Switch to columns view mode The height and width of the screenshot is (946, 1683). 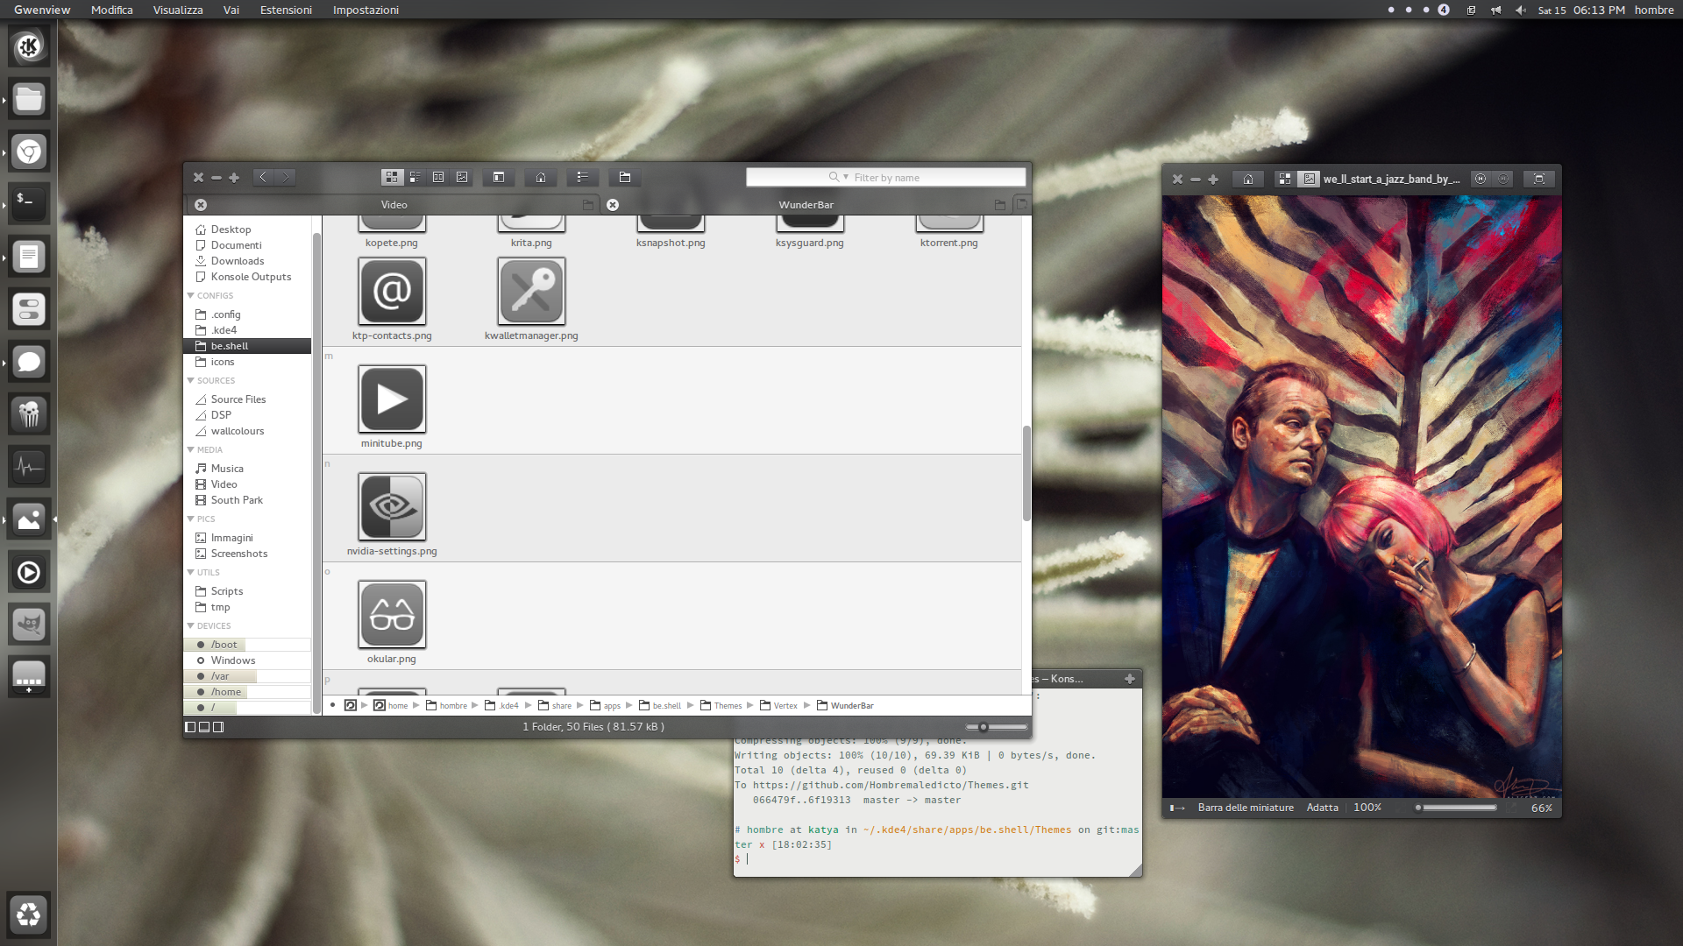[x=438, y=177]
